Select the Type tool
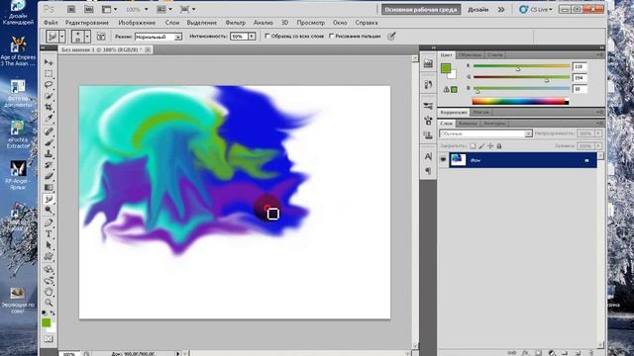The height and width of the screenshot is (356, 634). point(49,234)
